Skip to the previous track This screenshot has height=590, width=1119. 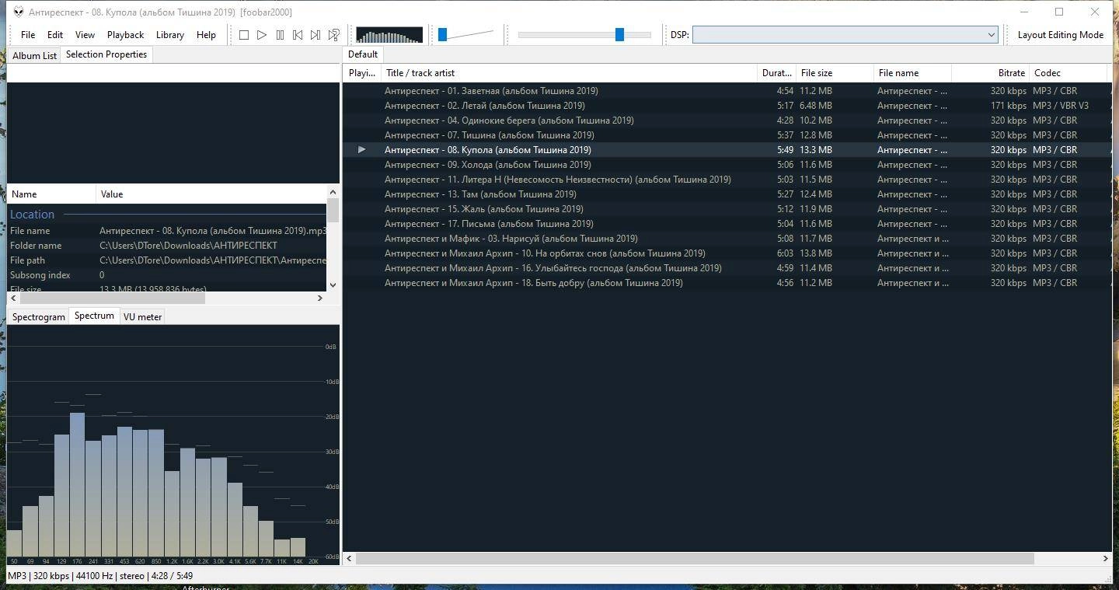298,35
